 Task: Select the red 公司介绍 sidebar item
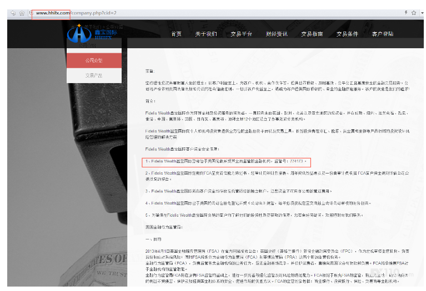click(x=94, y=60)
